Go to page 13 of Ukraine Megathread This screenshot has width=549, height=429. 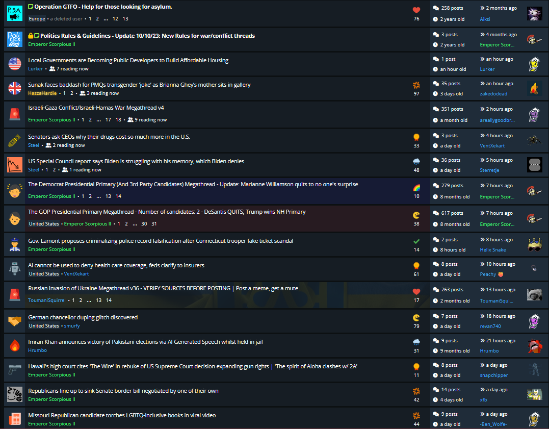(x=99, y=300)
